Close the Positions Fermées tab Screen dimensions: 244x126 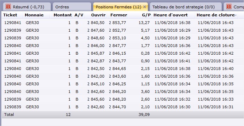(x=144, y=7)
